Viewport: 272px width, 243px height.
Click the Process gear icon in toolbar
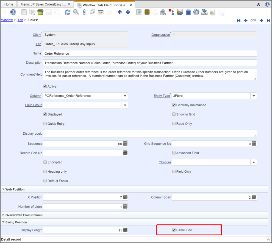[196, 12]
